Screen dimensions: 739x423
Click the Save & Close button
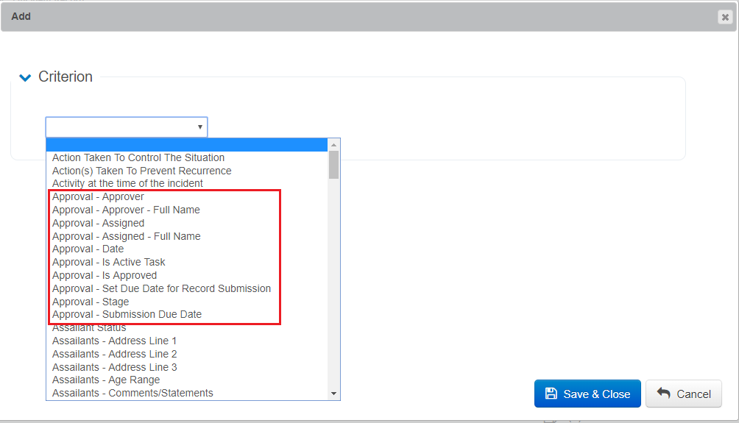[x=587, y=394]
